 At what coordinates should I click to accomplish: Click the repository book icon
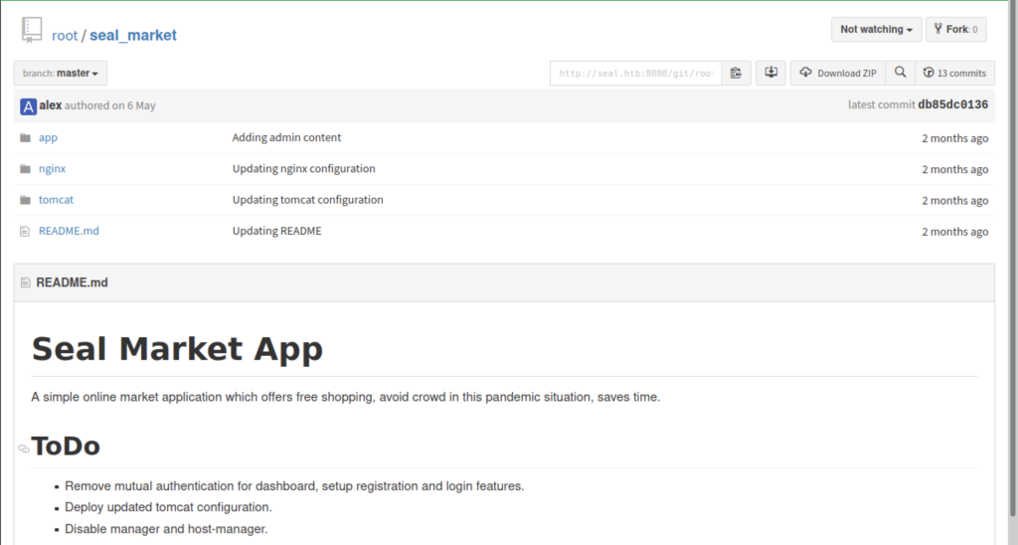32,31
